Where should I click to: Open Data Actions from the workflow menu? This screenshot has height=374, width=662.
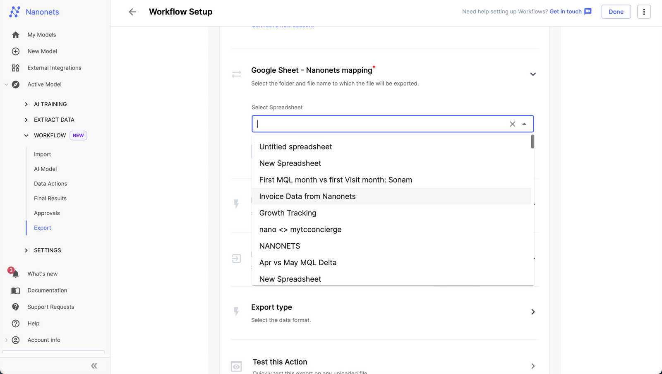point(50,183)
